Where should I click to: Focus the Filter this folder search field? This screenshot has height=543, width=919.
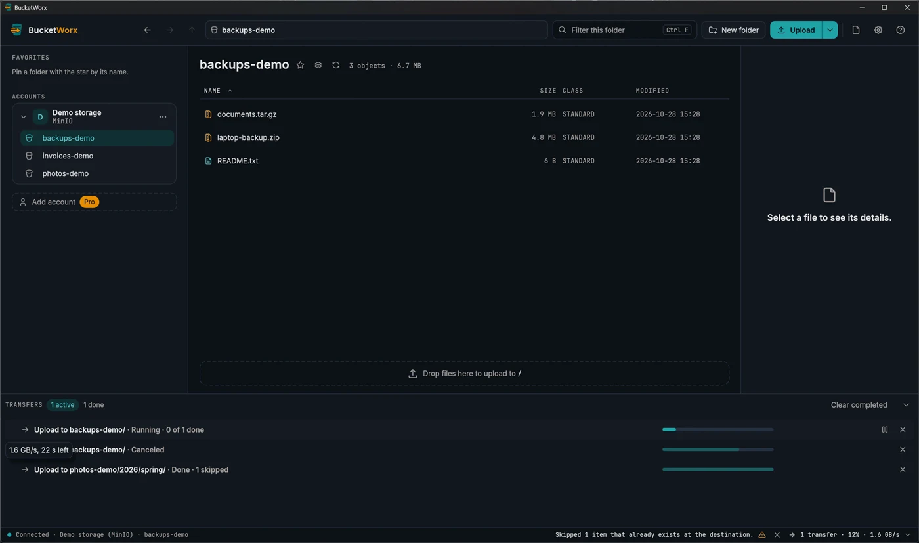[624, 30]
